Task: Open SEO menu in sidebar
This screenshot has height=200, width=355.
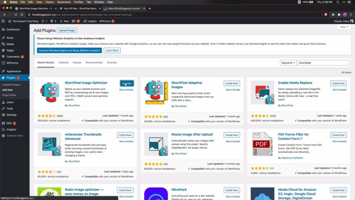Action: click(9, 123)
